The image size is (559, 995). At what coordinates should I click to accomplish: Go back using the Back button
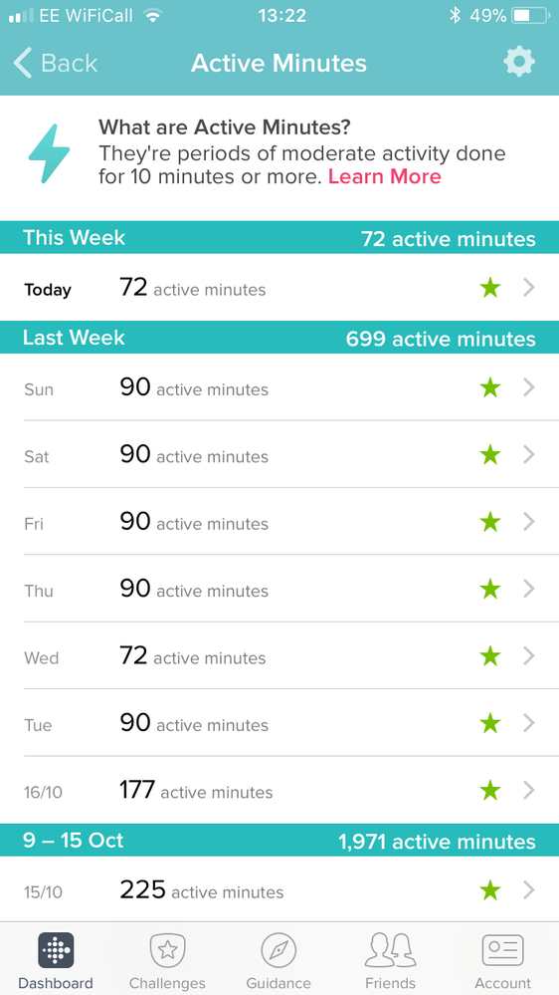click(x=56, y=64)
